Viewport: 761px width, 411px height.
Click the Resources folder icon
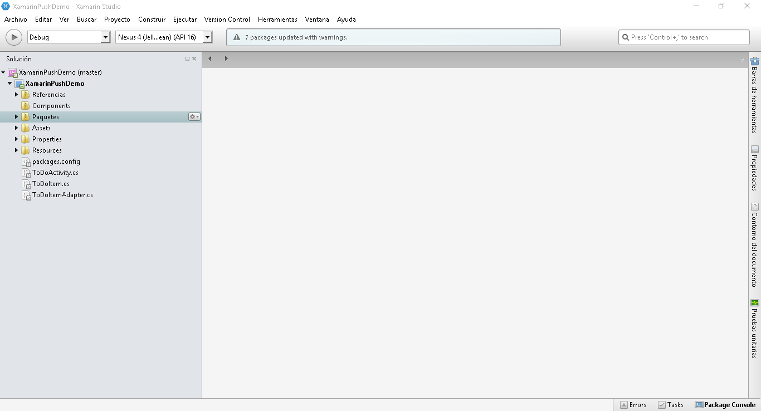tap(26, 150)
